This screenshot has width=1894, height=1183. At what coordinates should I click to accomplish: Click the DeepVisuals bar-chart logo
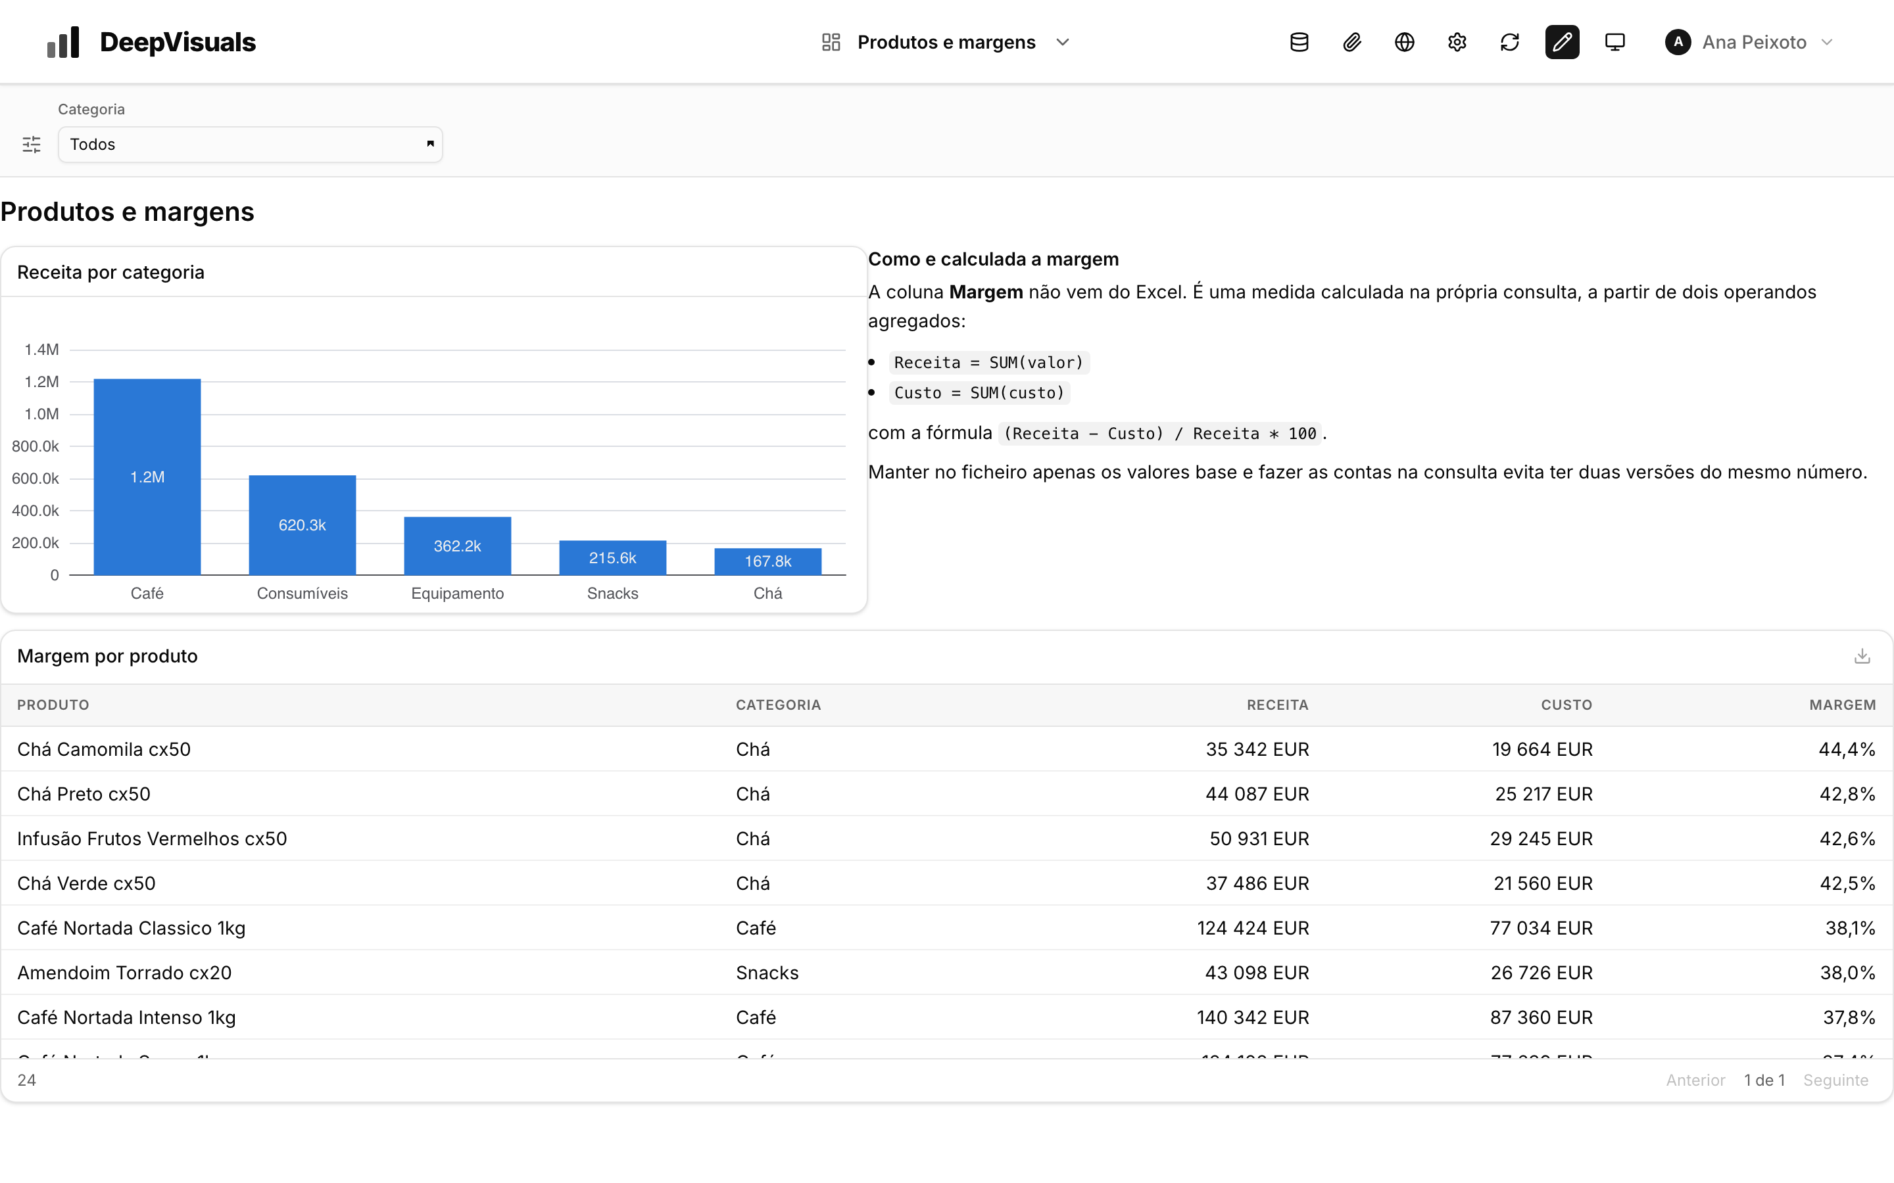63,42
